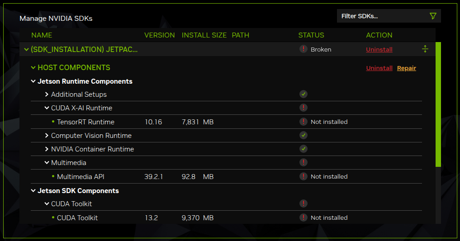Click the TensorRT Runtime error status icon
This screenshot has height=241, width=460.
[304, 121]
